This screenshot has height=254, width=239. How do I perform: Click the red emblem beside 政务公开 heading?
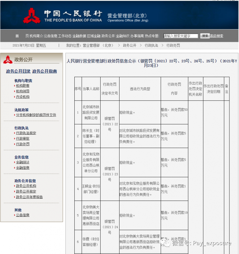[x=8, y=60]
